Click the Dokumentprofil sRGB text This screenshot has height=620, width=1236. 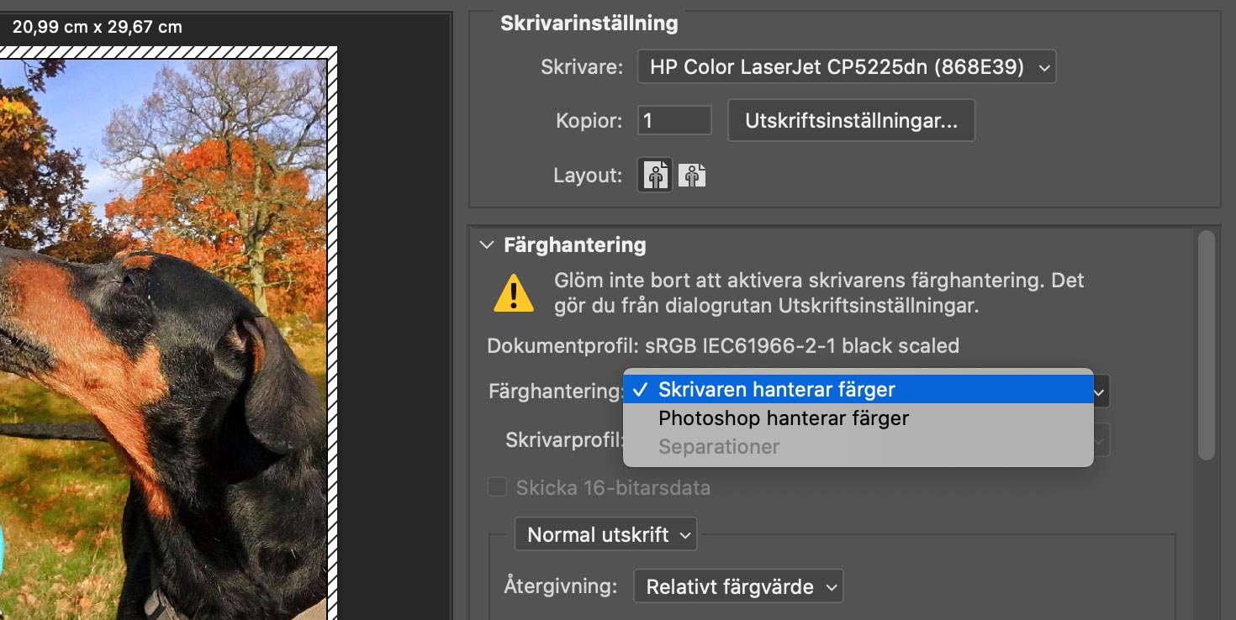coord(723,345)
